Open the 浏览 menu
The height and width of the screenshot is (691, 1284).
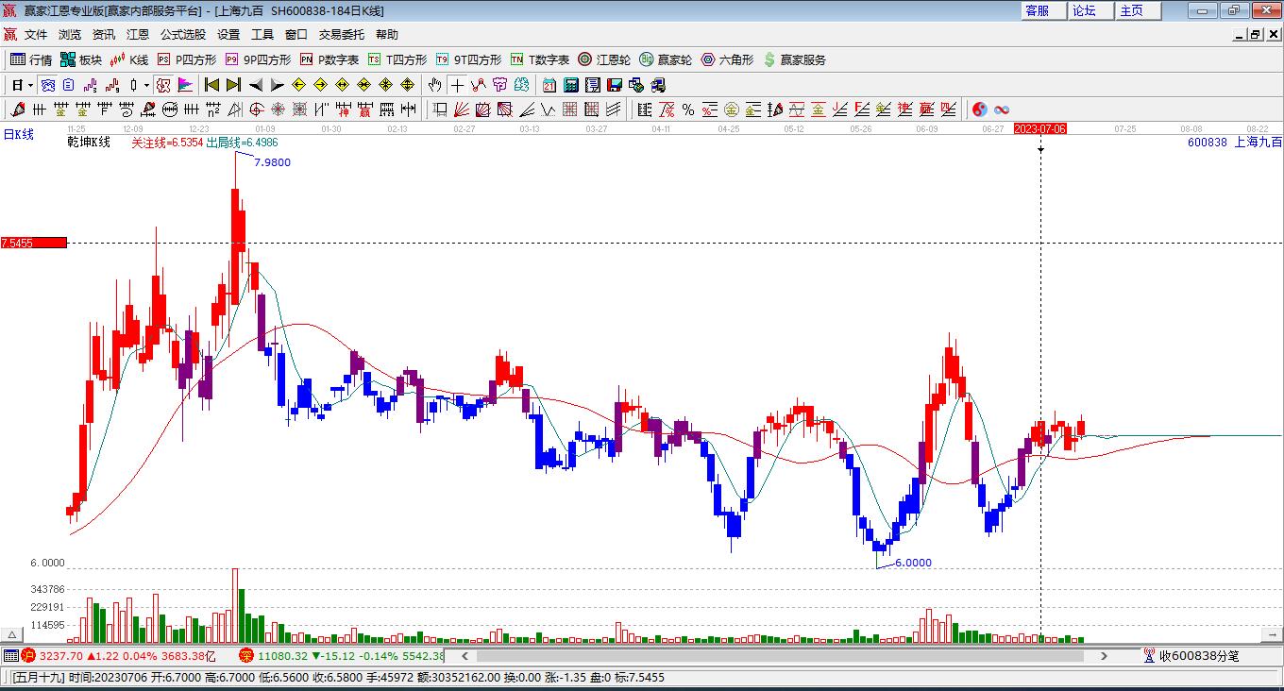click(x=70, y=35)
